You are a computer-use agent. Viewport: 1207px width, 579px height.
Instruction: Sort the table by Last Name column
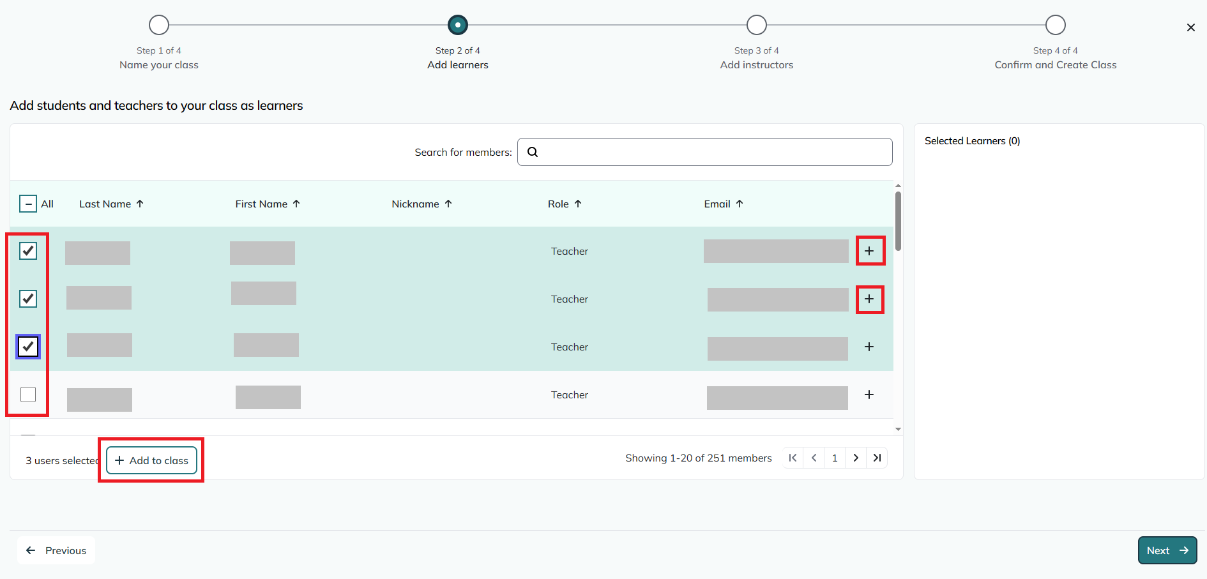pyautogui.click(x=111, y=204)
